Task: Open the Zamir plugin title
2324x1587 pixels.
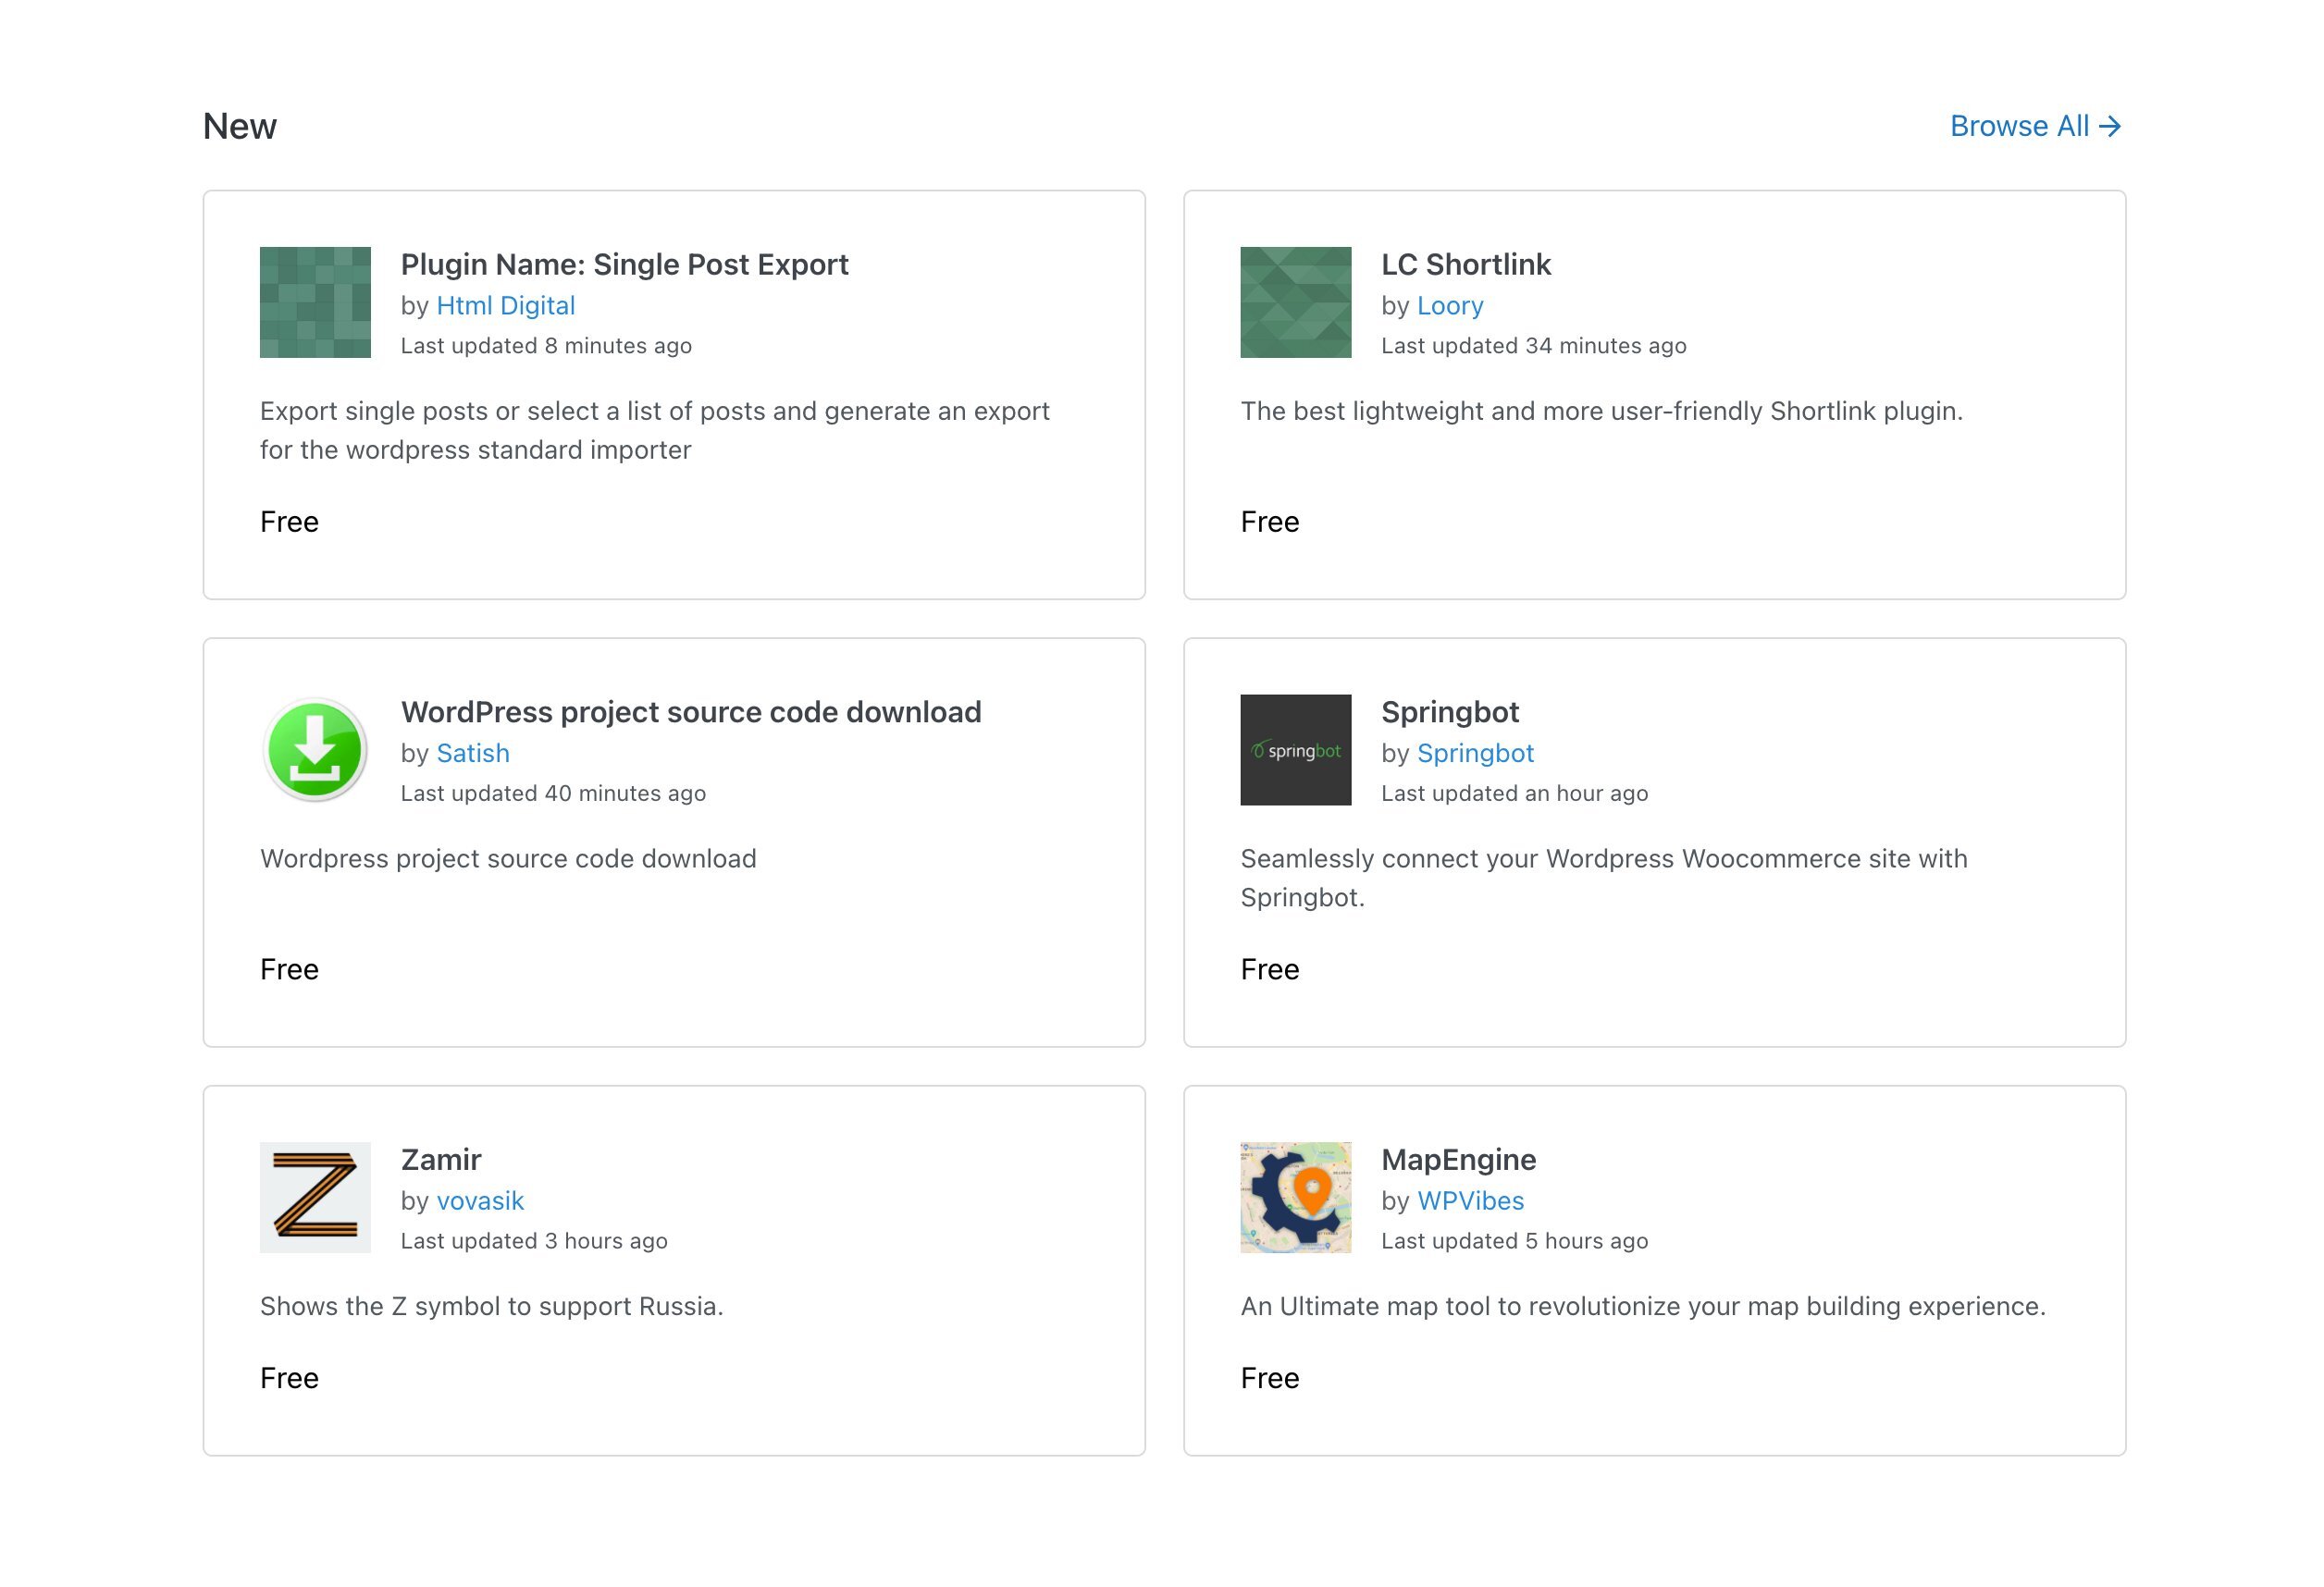Action: tap(441, 1160)
